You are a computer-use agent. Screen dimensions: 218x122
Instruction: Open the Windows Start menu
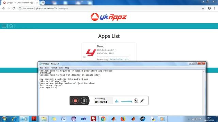(x=4, y=119)
